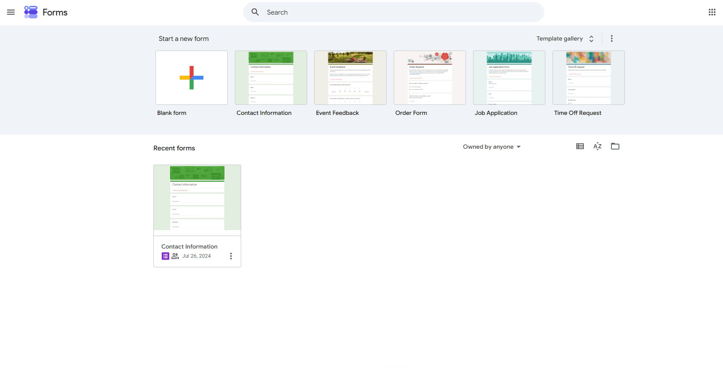
Task: Focus the Search input field
Action: point(393,12)
